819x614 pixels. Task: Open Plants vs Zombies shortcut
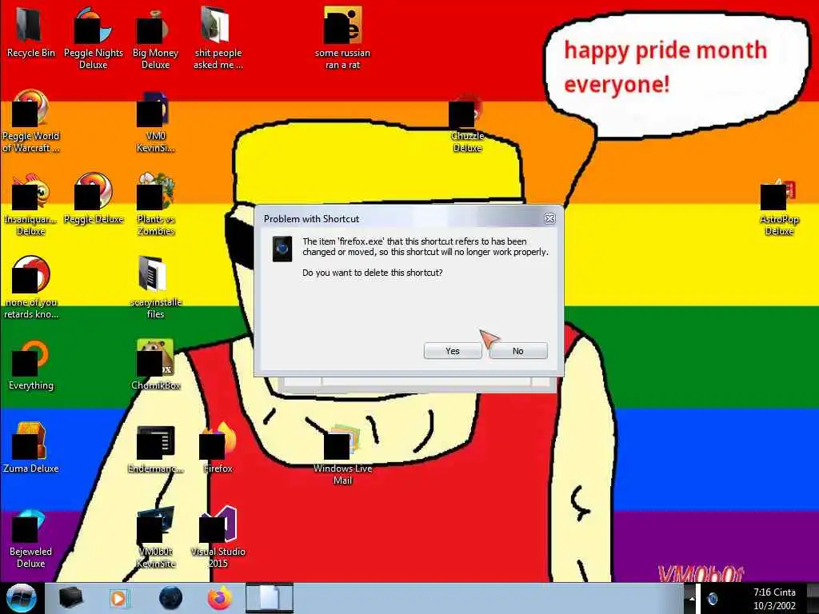155,205
